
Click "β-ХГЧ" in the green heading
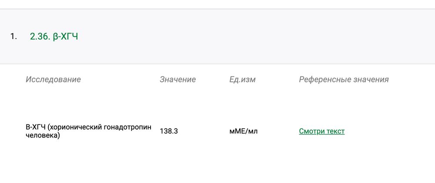pyautogui.click(x=66, y=36)
